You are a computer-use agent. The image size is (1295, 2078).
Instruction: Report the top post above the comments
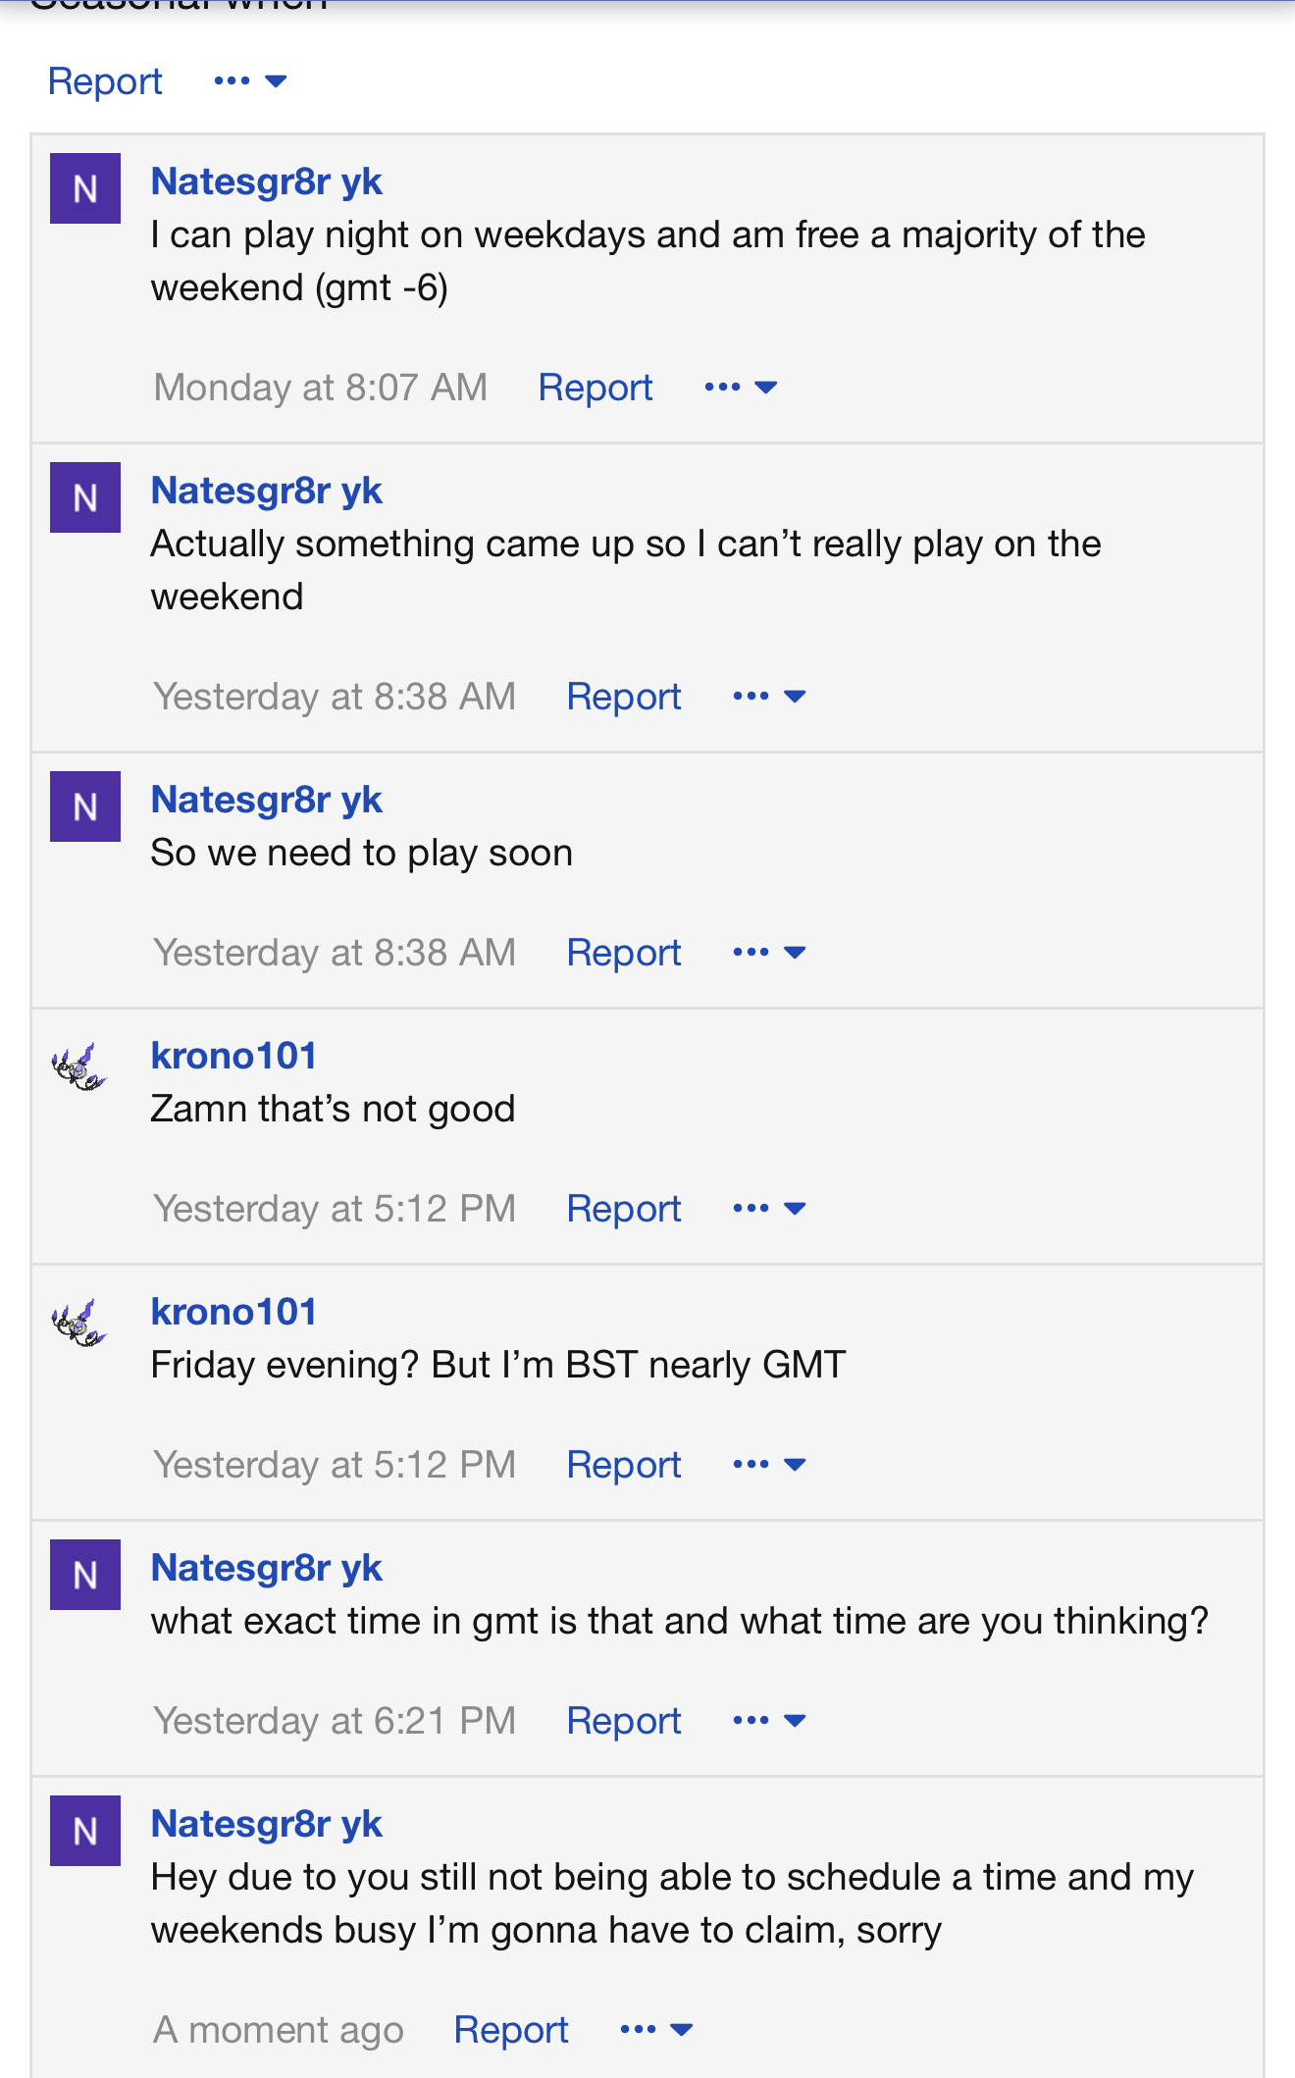coord(105,81)
